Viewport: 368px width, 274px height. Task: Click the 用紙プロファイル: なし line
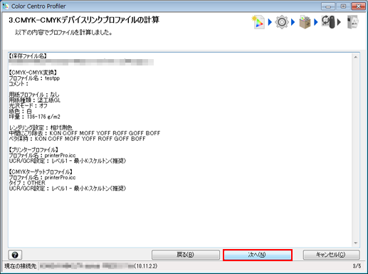point(34,95)
